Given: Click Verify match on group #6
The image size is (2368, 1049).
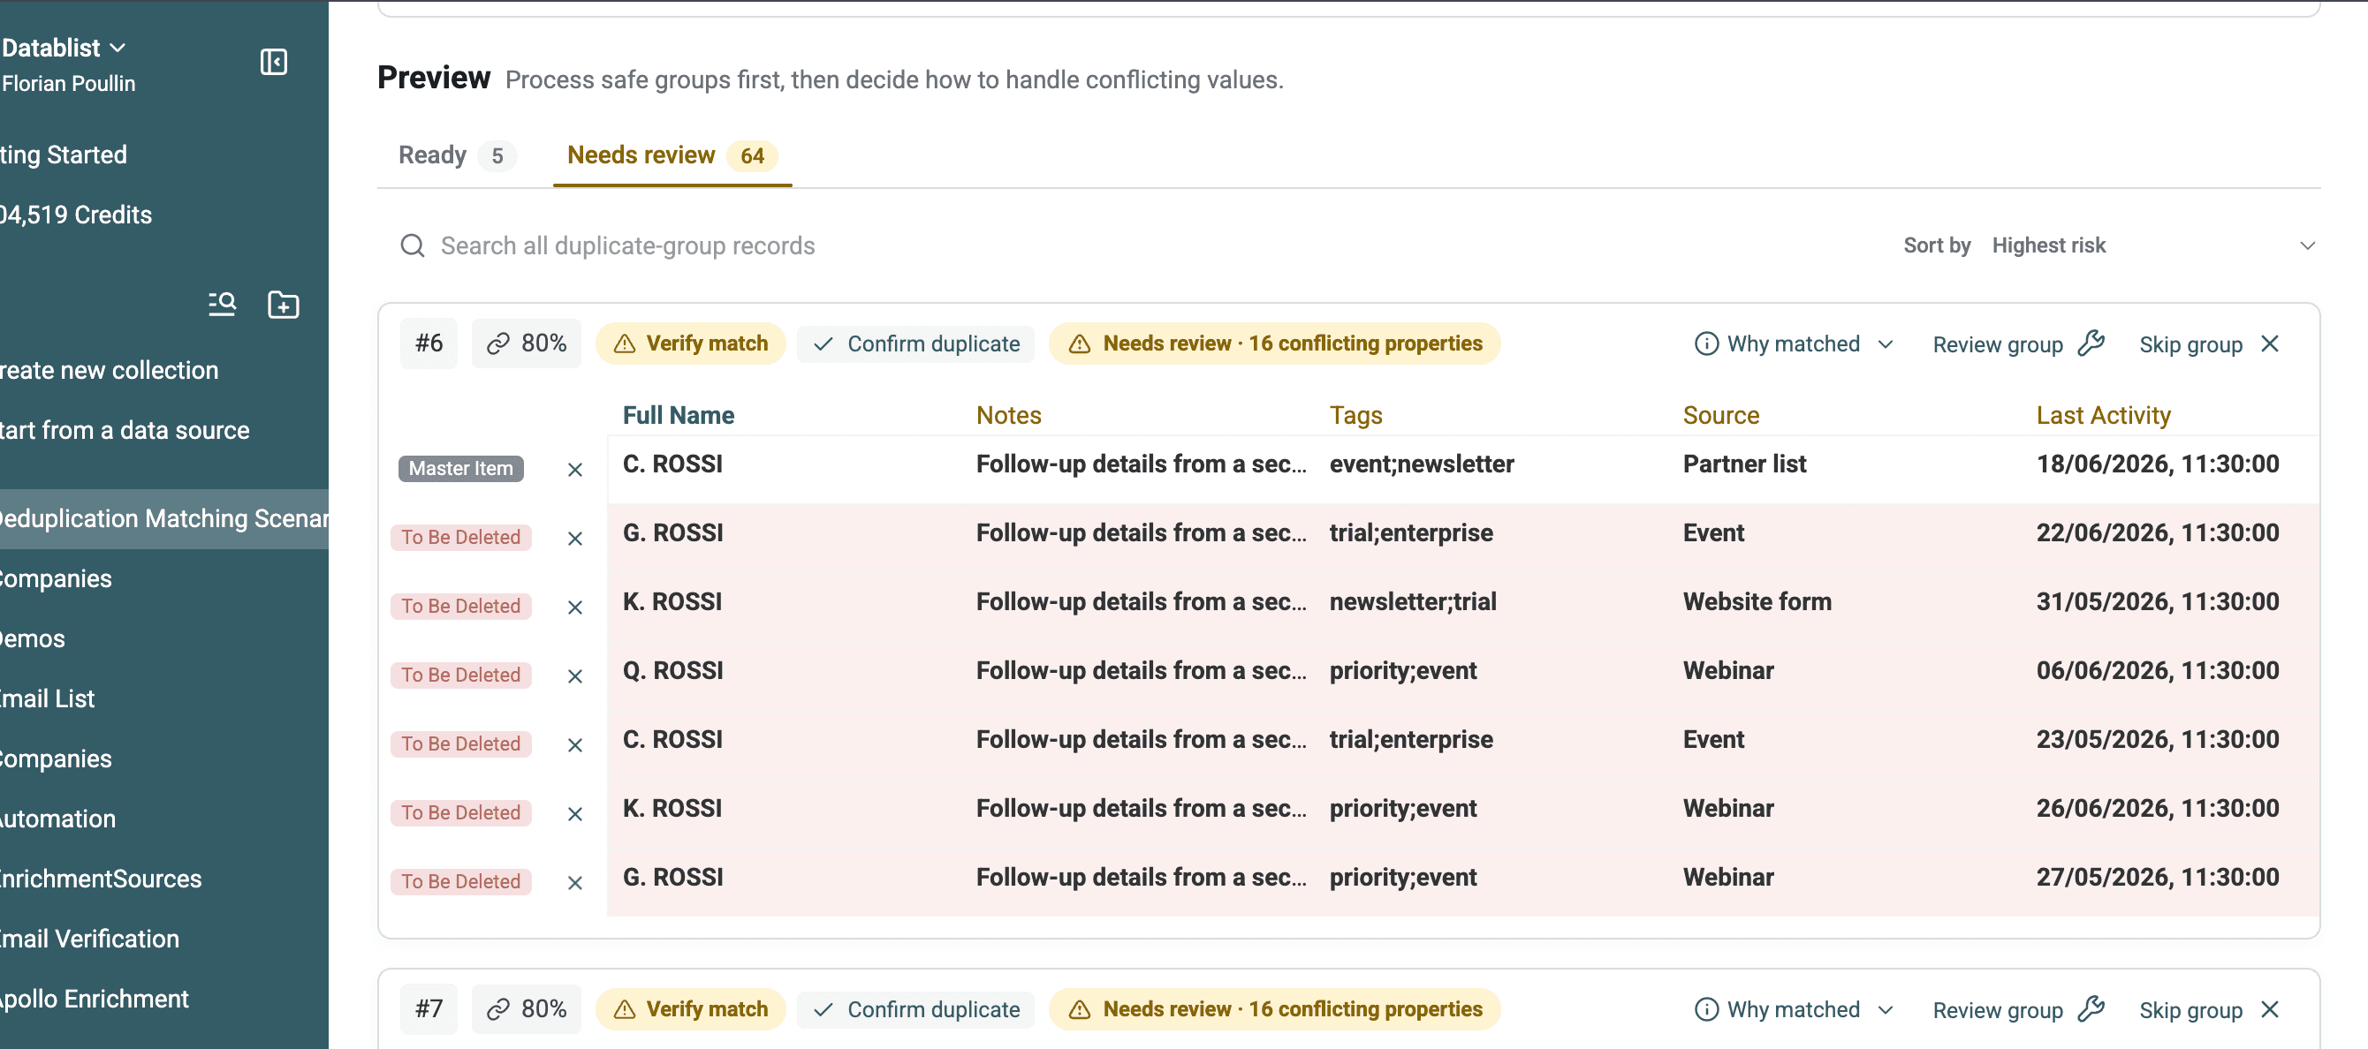Looking at the screenshot, I should click(691, 343).
